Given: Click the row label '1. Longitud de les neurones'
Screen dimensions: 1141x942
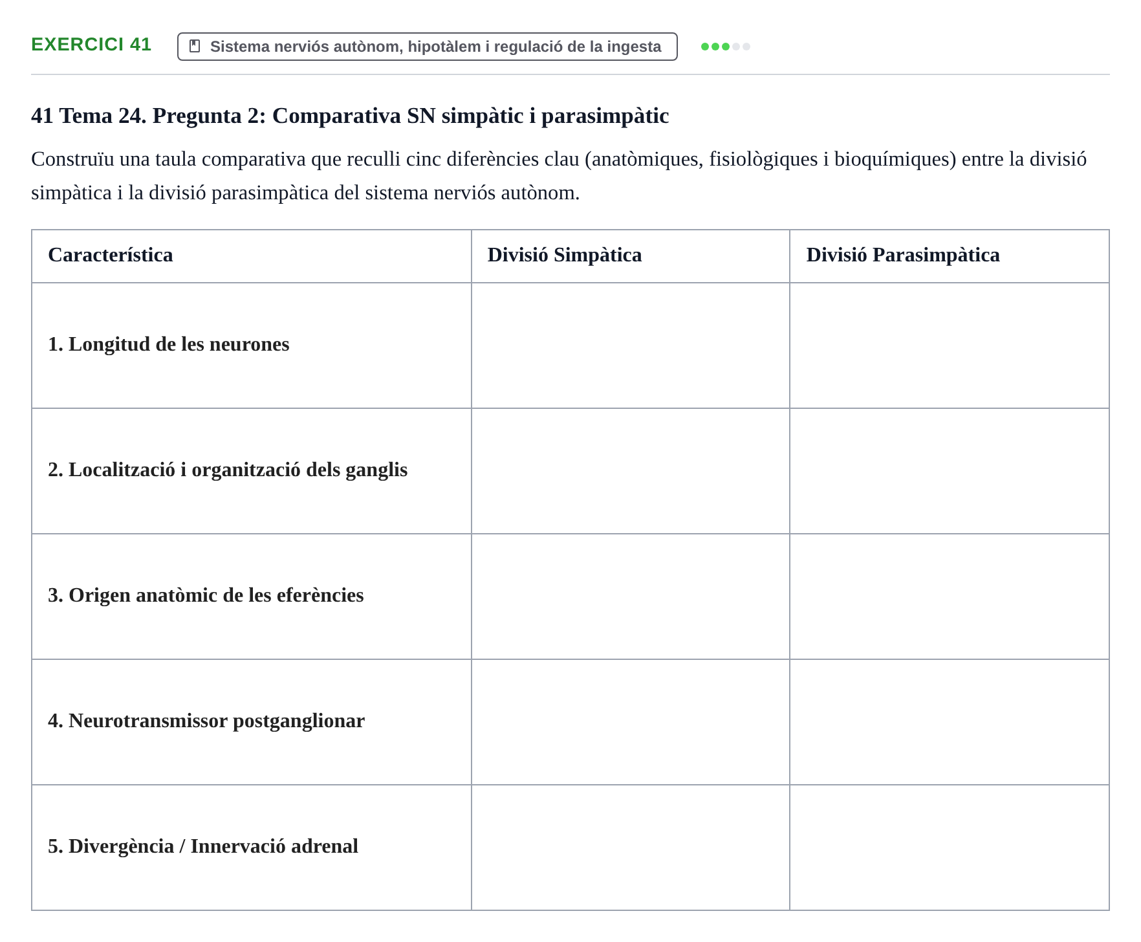Looking at the screenshot, I should 169,344.
